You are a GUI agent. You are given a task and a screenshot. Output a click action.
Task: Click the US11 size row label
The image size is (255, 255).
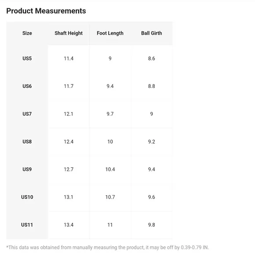click(27, 225)
